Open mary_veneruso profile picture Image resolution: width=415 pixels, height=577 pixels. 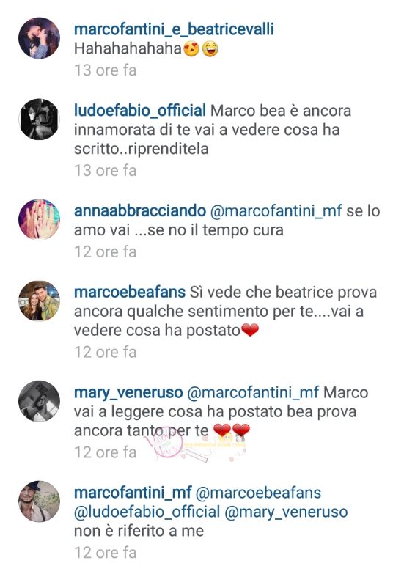click(x=39, y=401)
